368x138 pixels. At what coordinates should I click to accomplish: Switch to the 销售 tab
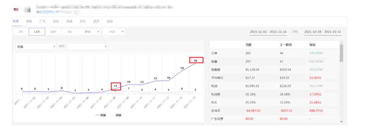[x=29, y=21]
